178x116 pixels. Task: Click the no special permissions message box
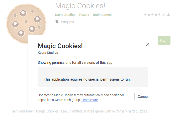click(93, 77)
